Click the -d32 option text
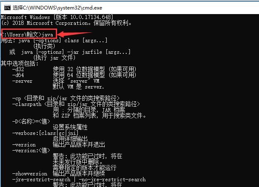 click(x=18, y=69)
